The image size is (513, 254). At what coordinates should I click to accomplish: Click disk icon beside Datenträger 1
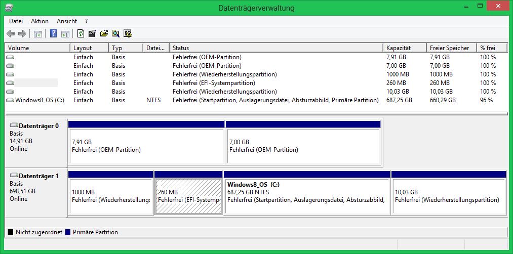(x=14, y=176)
